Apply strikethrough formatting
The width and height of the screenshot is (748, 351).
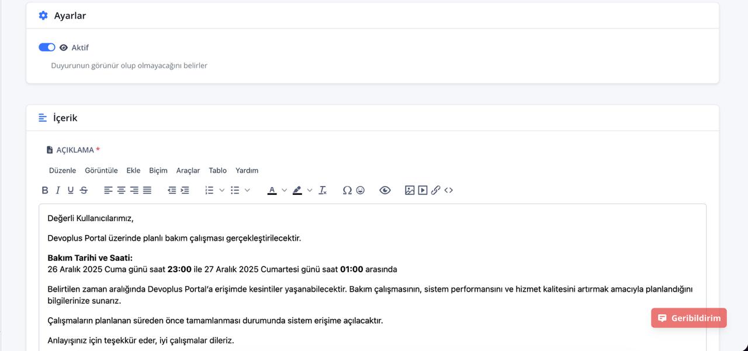point(84,190)
